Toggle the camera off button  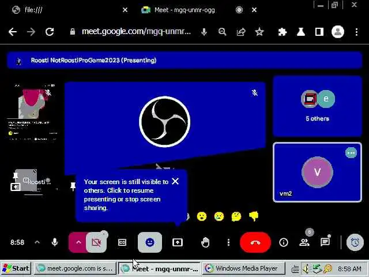(96, 242)
